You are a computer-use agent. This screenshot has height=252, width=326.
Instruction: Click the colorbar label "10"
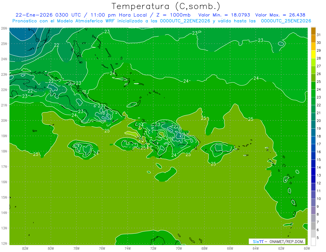point(319,199)
